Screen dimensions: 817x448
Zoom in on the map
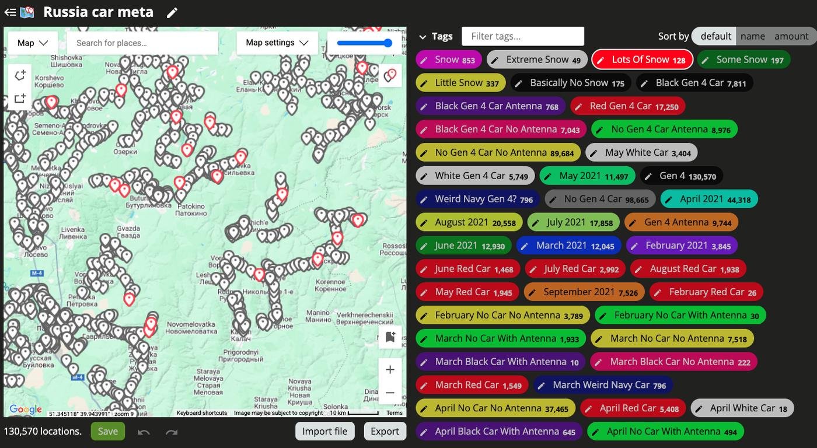click(390, 370)
